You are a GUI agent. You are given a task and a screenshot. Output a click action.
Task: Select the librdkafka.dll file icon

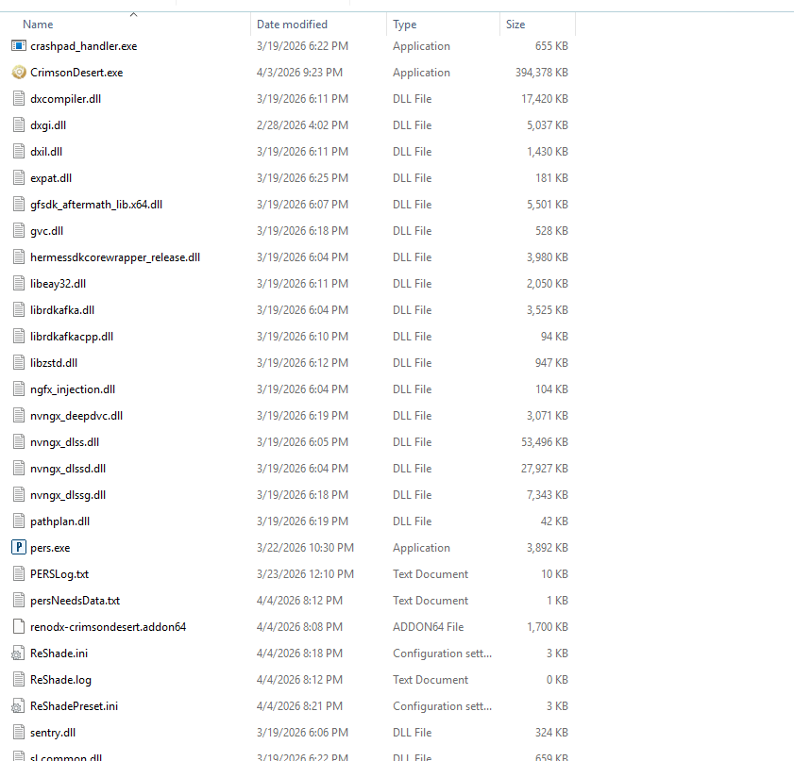click(19, 310)
